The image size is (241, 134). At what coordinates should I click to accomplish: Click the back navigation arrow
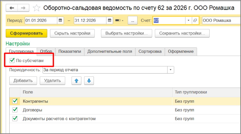click(12, 8)
